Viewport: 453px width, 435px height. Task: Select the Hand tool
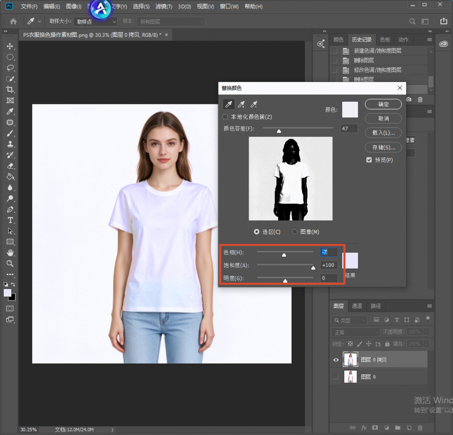click(10, 253)
